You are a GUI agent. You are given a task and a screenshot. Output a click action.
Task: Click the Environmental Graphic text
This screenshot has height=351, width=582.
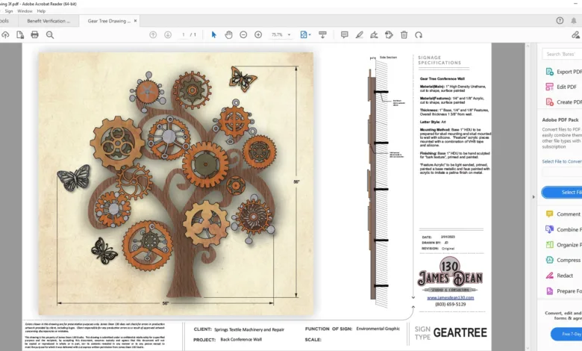click(x=378, y=329)
